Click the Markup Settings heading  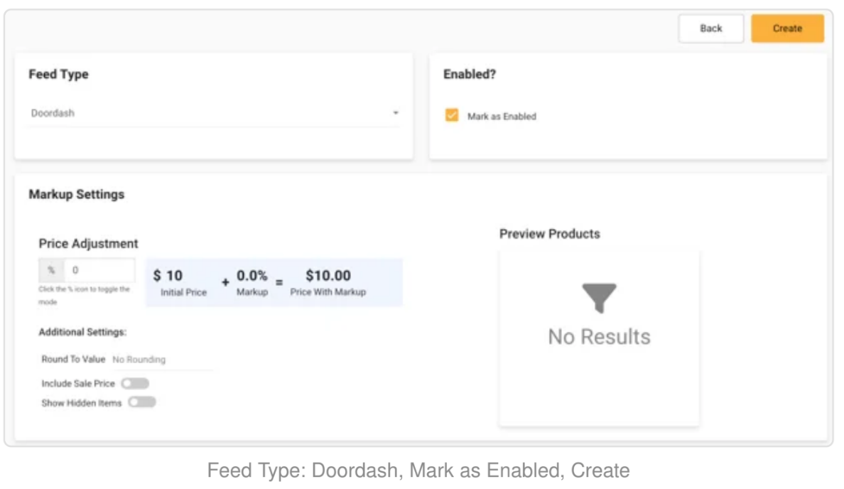tap(77, 195)
